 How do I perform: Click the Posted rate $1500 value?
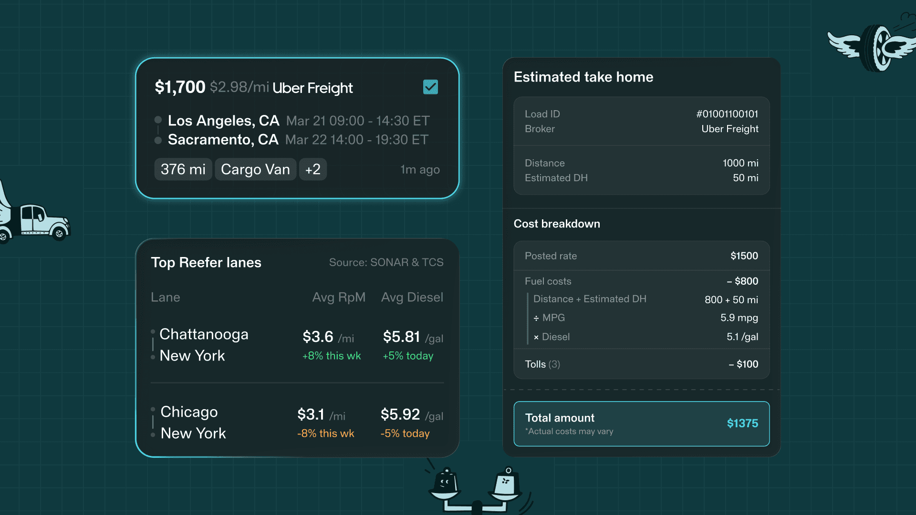point(744,256)
